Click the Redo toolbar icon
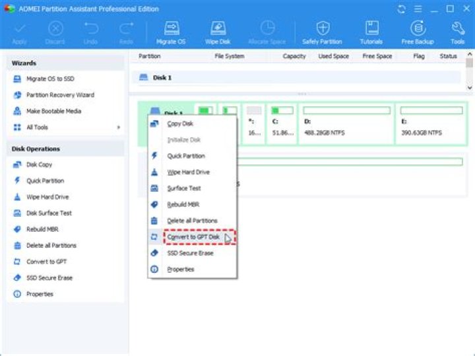This screenshot has height=356, width=475. tap(126, 29)
